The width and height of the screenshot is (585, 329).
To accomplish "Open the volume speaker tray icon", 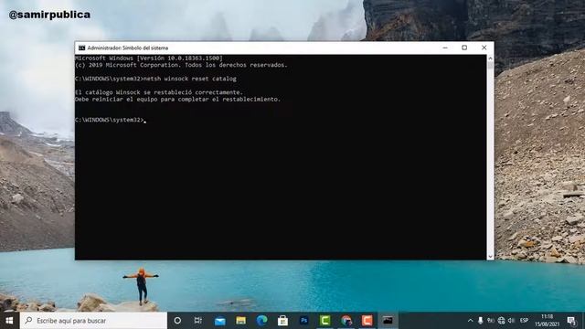I will click(511, 321).
